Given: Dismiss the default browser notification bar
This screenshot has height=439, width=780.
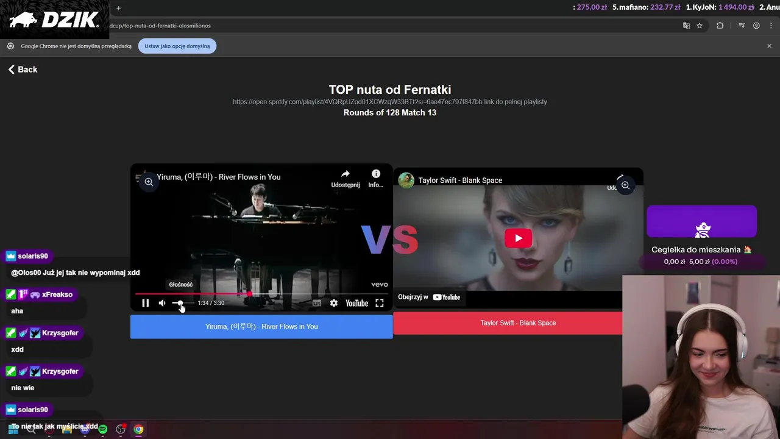Looking at the screenshot, I should 769,46.
